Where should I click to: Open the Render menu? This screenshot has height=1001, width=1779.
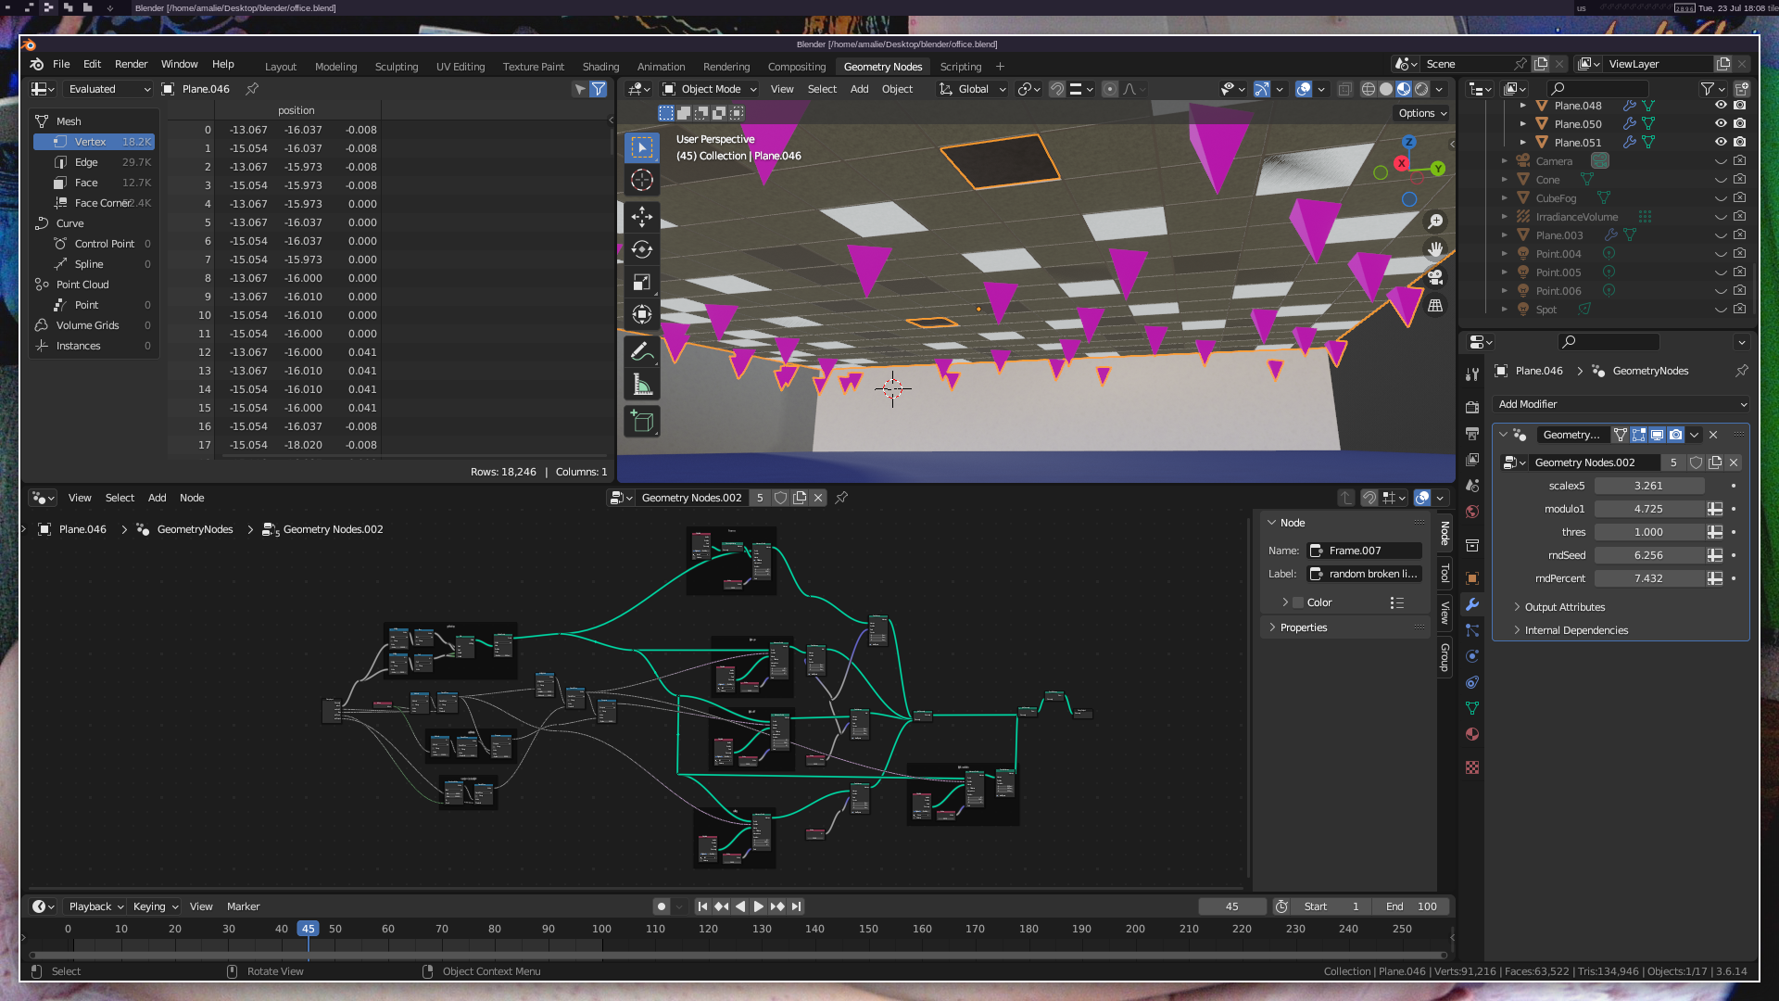(x=131, y=64)
